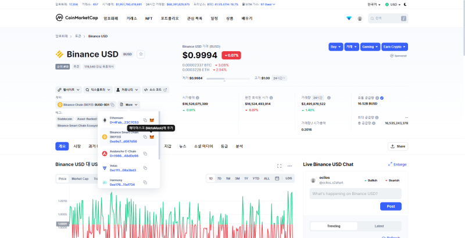The height and width of the screenshot is (238, 465).
Task: Click the verified supply checkmark badge
Action: [x=382, y=98]
